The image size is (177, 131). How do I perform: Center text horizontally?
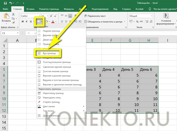66,21
